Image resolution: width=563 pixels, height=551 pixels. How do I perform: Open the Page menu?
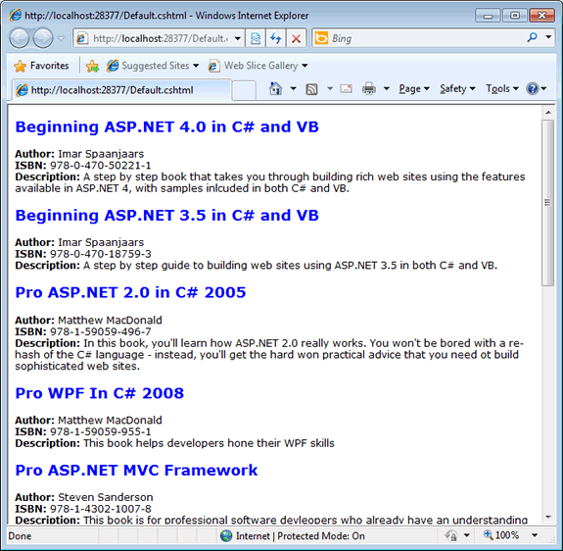pyautogui.click(x=414, y=89)
